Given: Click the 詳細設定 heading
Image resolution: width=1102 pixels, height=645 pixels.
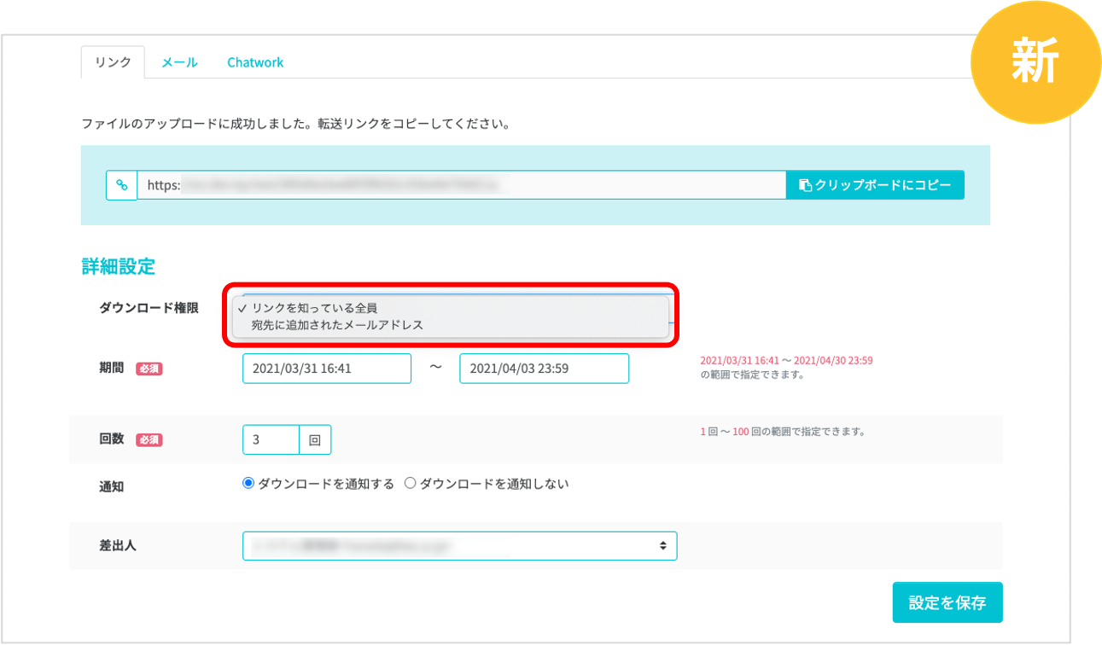Looking at the screenshot, I should [119, 266].
